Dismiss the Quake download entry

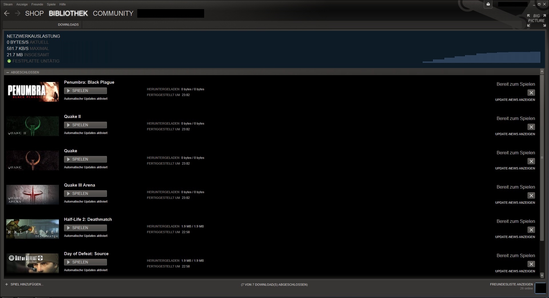coord(531,161)
